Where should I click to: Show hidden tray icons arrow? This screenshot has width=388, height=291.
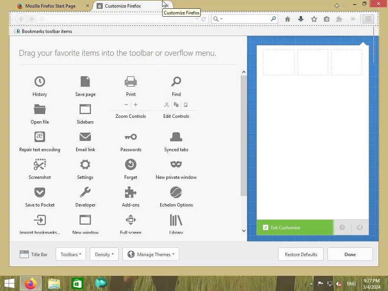point(311,284)
